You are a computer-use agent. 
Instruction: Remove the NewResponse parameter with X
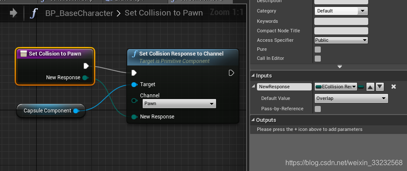[x=394, y=87]
